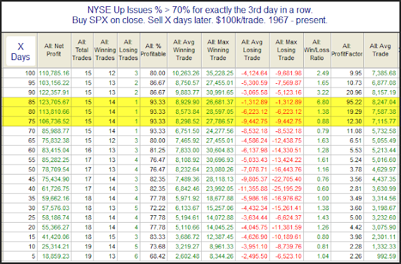
Task: Click All: Max Winning Trade header
Action: pyautogui.click(x=218, y=50)
